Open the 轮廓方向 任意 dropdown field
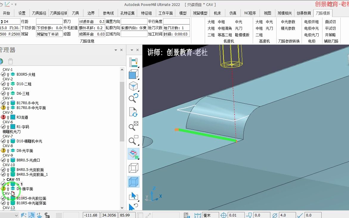Screen dimensions: 349x218 click(x=134, y=28)
